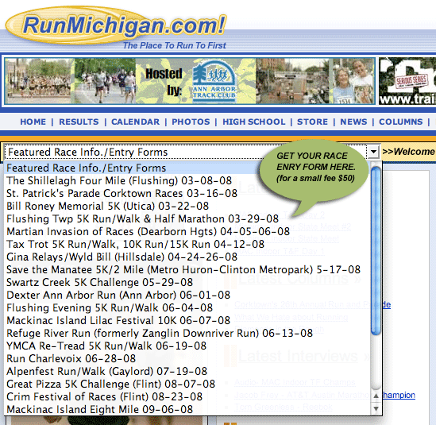Click the RunMichigan.com logo
This screenshot has height=425, width=436.
pos(116,25)
